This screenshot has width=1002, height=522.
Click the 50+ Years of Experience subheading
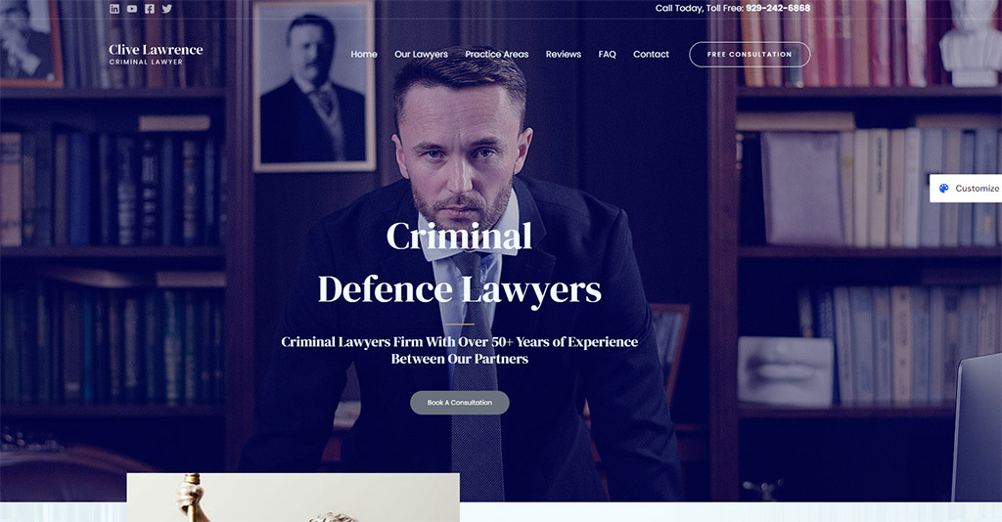coord(460,350)
